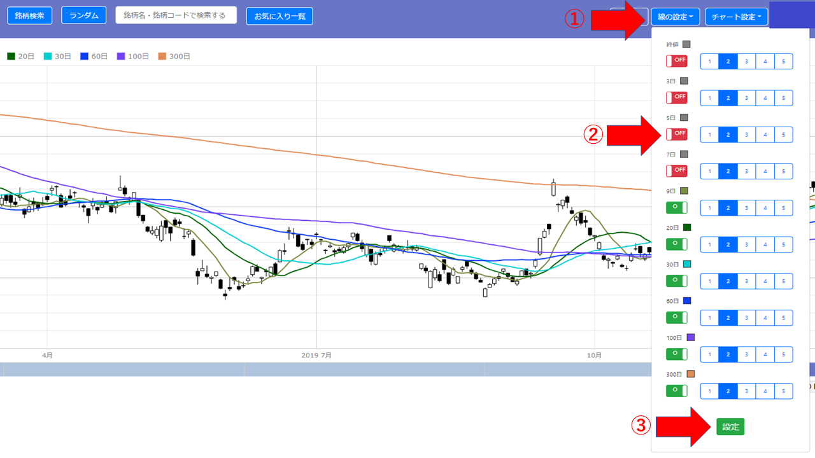Click the chart range scrollbar below the chart
The image size is (815, 458).
coord(318,370)
